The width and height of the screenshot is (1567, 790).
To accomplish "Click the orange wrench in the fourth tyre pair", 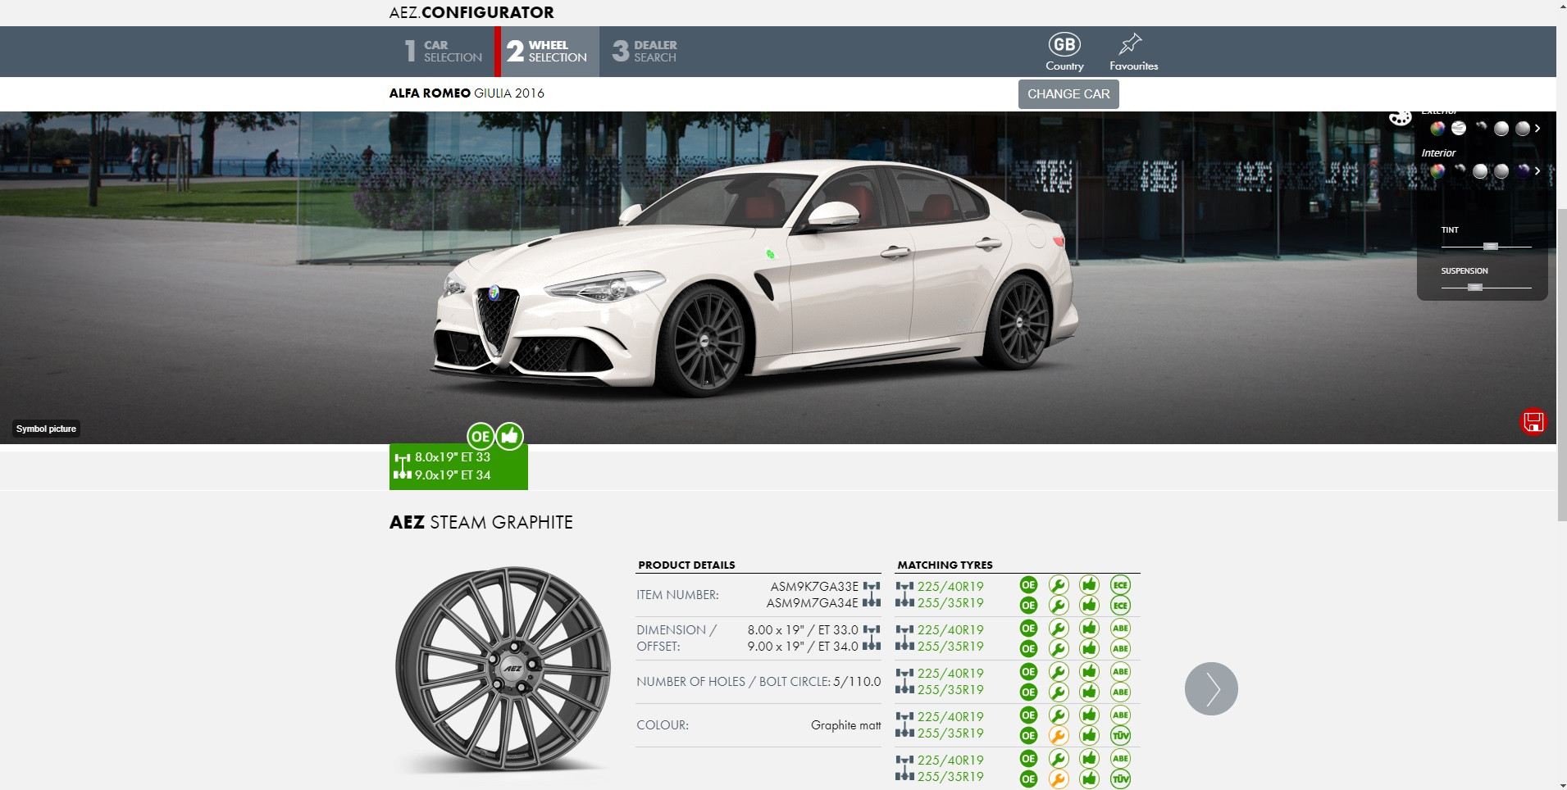I will [x=1059, y=735].
